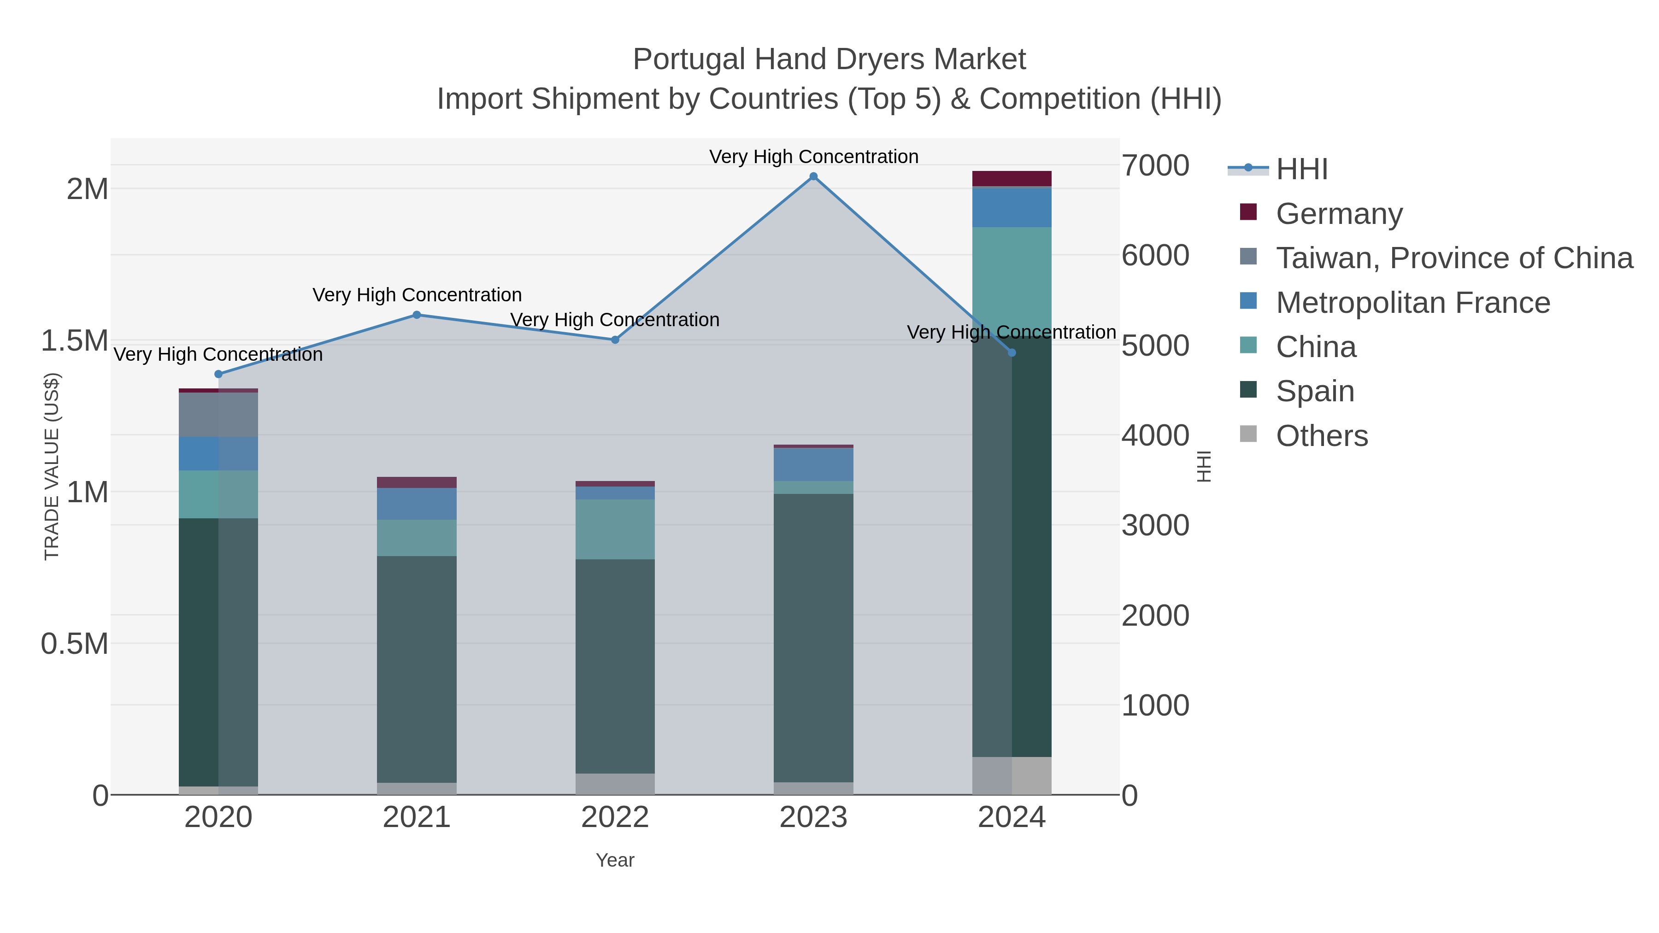Click the rotated HHI right axis title

pyautogui.click(x=1204, y=466)
